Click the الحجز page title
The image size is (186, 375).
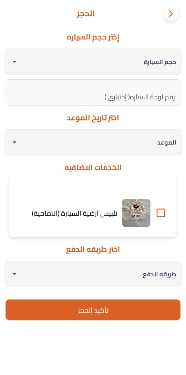pos(86,14)
